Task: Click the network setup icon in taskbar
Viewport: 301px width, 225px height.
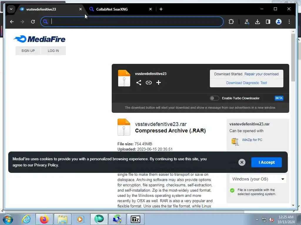Action: [117, 219]
